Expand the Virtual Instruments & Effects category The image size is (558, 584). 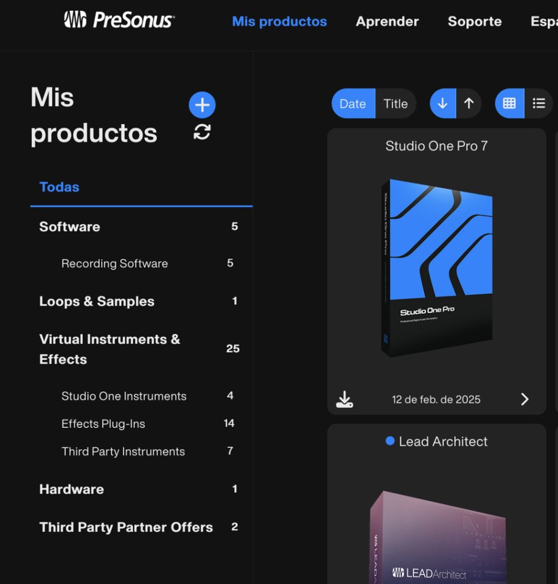point(109,349)
